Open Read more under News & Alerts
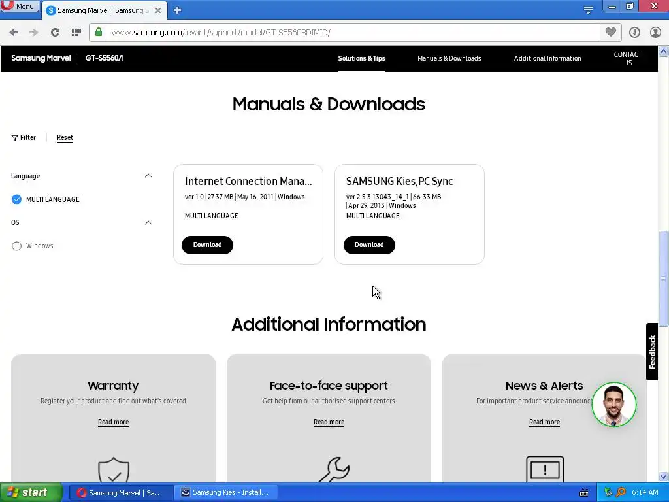 pos(544,422)
